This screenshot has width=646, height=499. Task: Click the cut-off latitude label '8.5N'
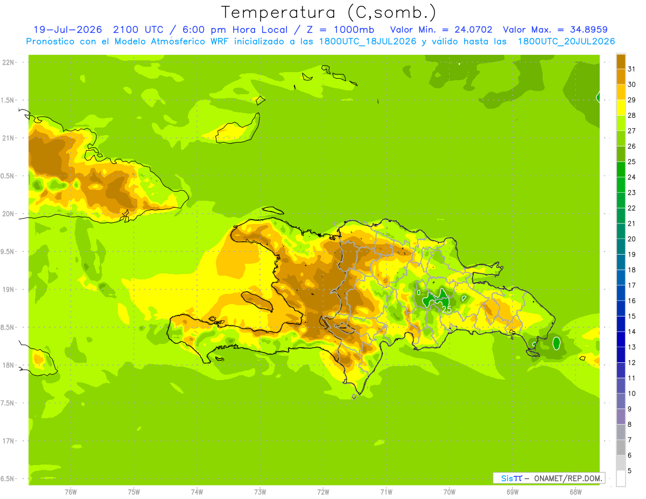[8, 327]
